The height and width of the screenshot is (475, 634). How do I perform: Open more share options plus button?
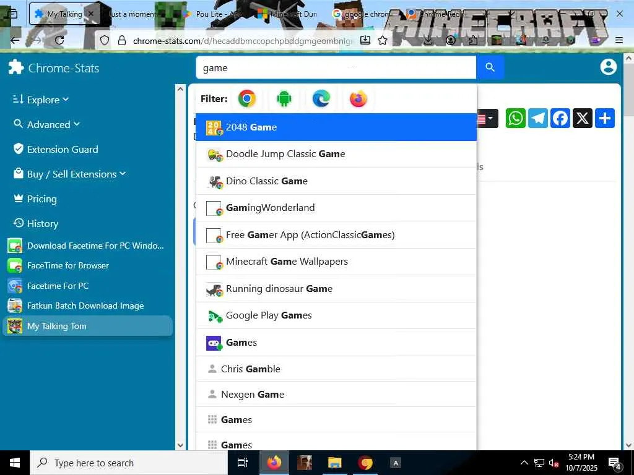click(604, 118)
